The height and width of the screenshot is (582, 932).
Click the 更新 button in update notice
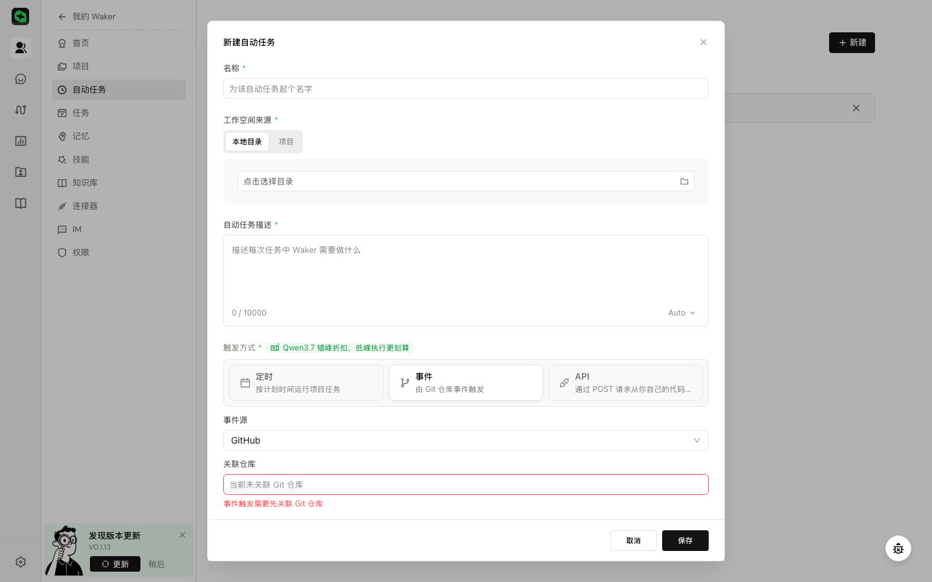(x=115, y=564)
